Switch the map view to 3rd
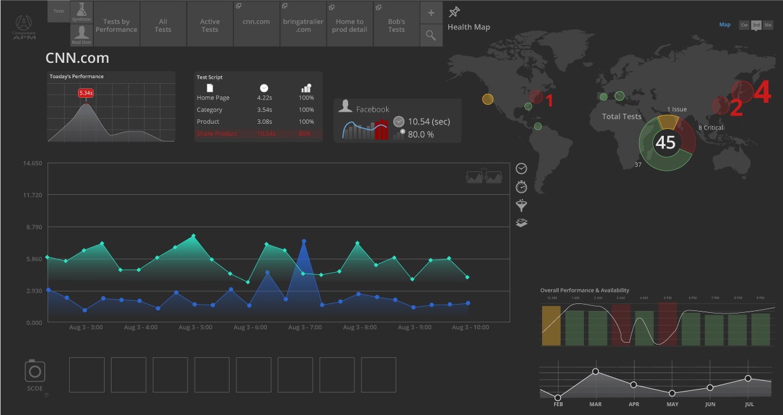The height and width of the screenshot is (415, 783). [756, 25]
